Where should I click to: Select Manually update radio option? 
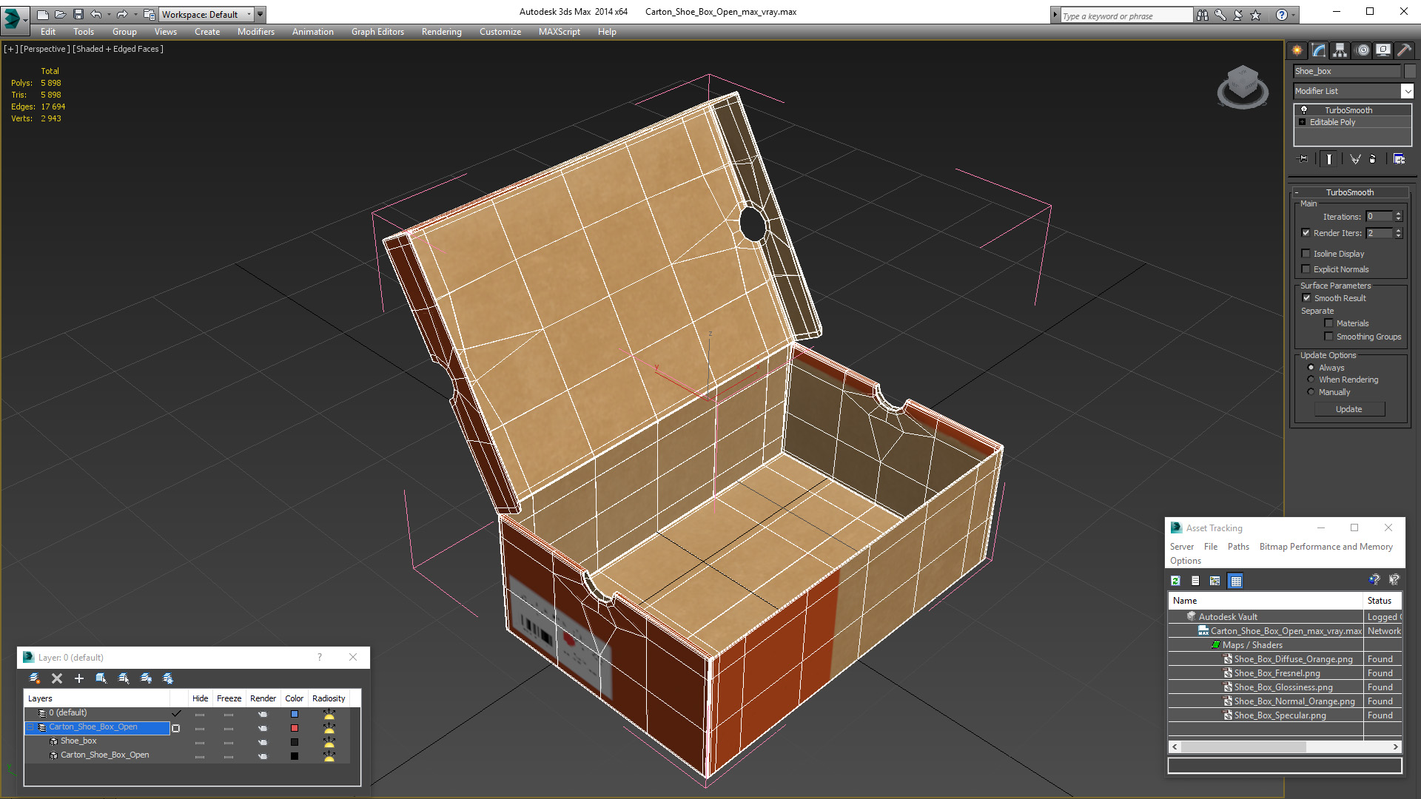[x=1311, y=392]
